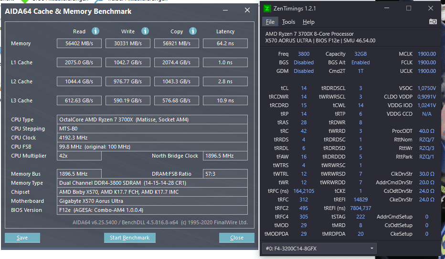This screenshot has height=259, width=445.
Task: Click CPU Clock field 4192.3 MHz
Action: point(152,138)
